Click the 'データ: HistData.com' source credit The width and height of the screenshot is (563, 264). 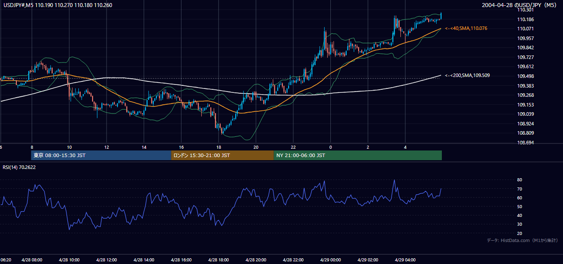[522, 240]
